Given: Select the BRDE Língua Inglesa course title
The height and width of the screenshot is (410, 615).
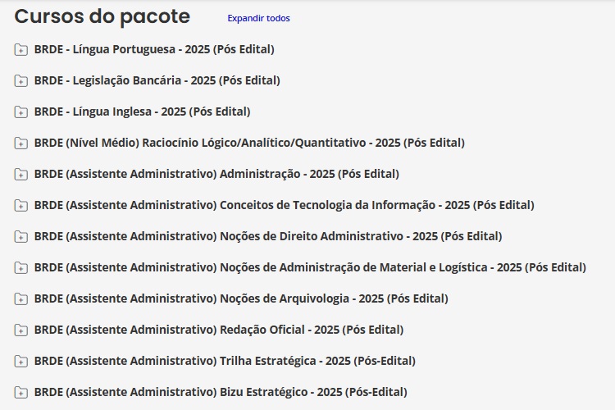Looking at the screenshot, I should pyautogui.click(x=143, y=112).
